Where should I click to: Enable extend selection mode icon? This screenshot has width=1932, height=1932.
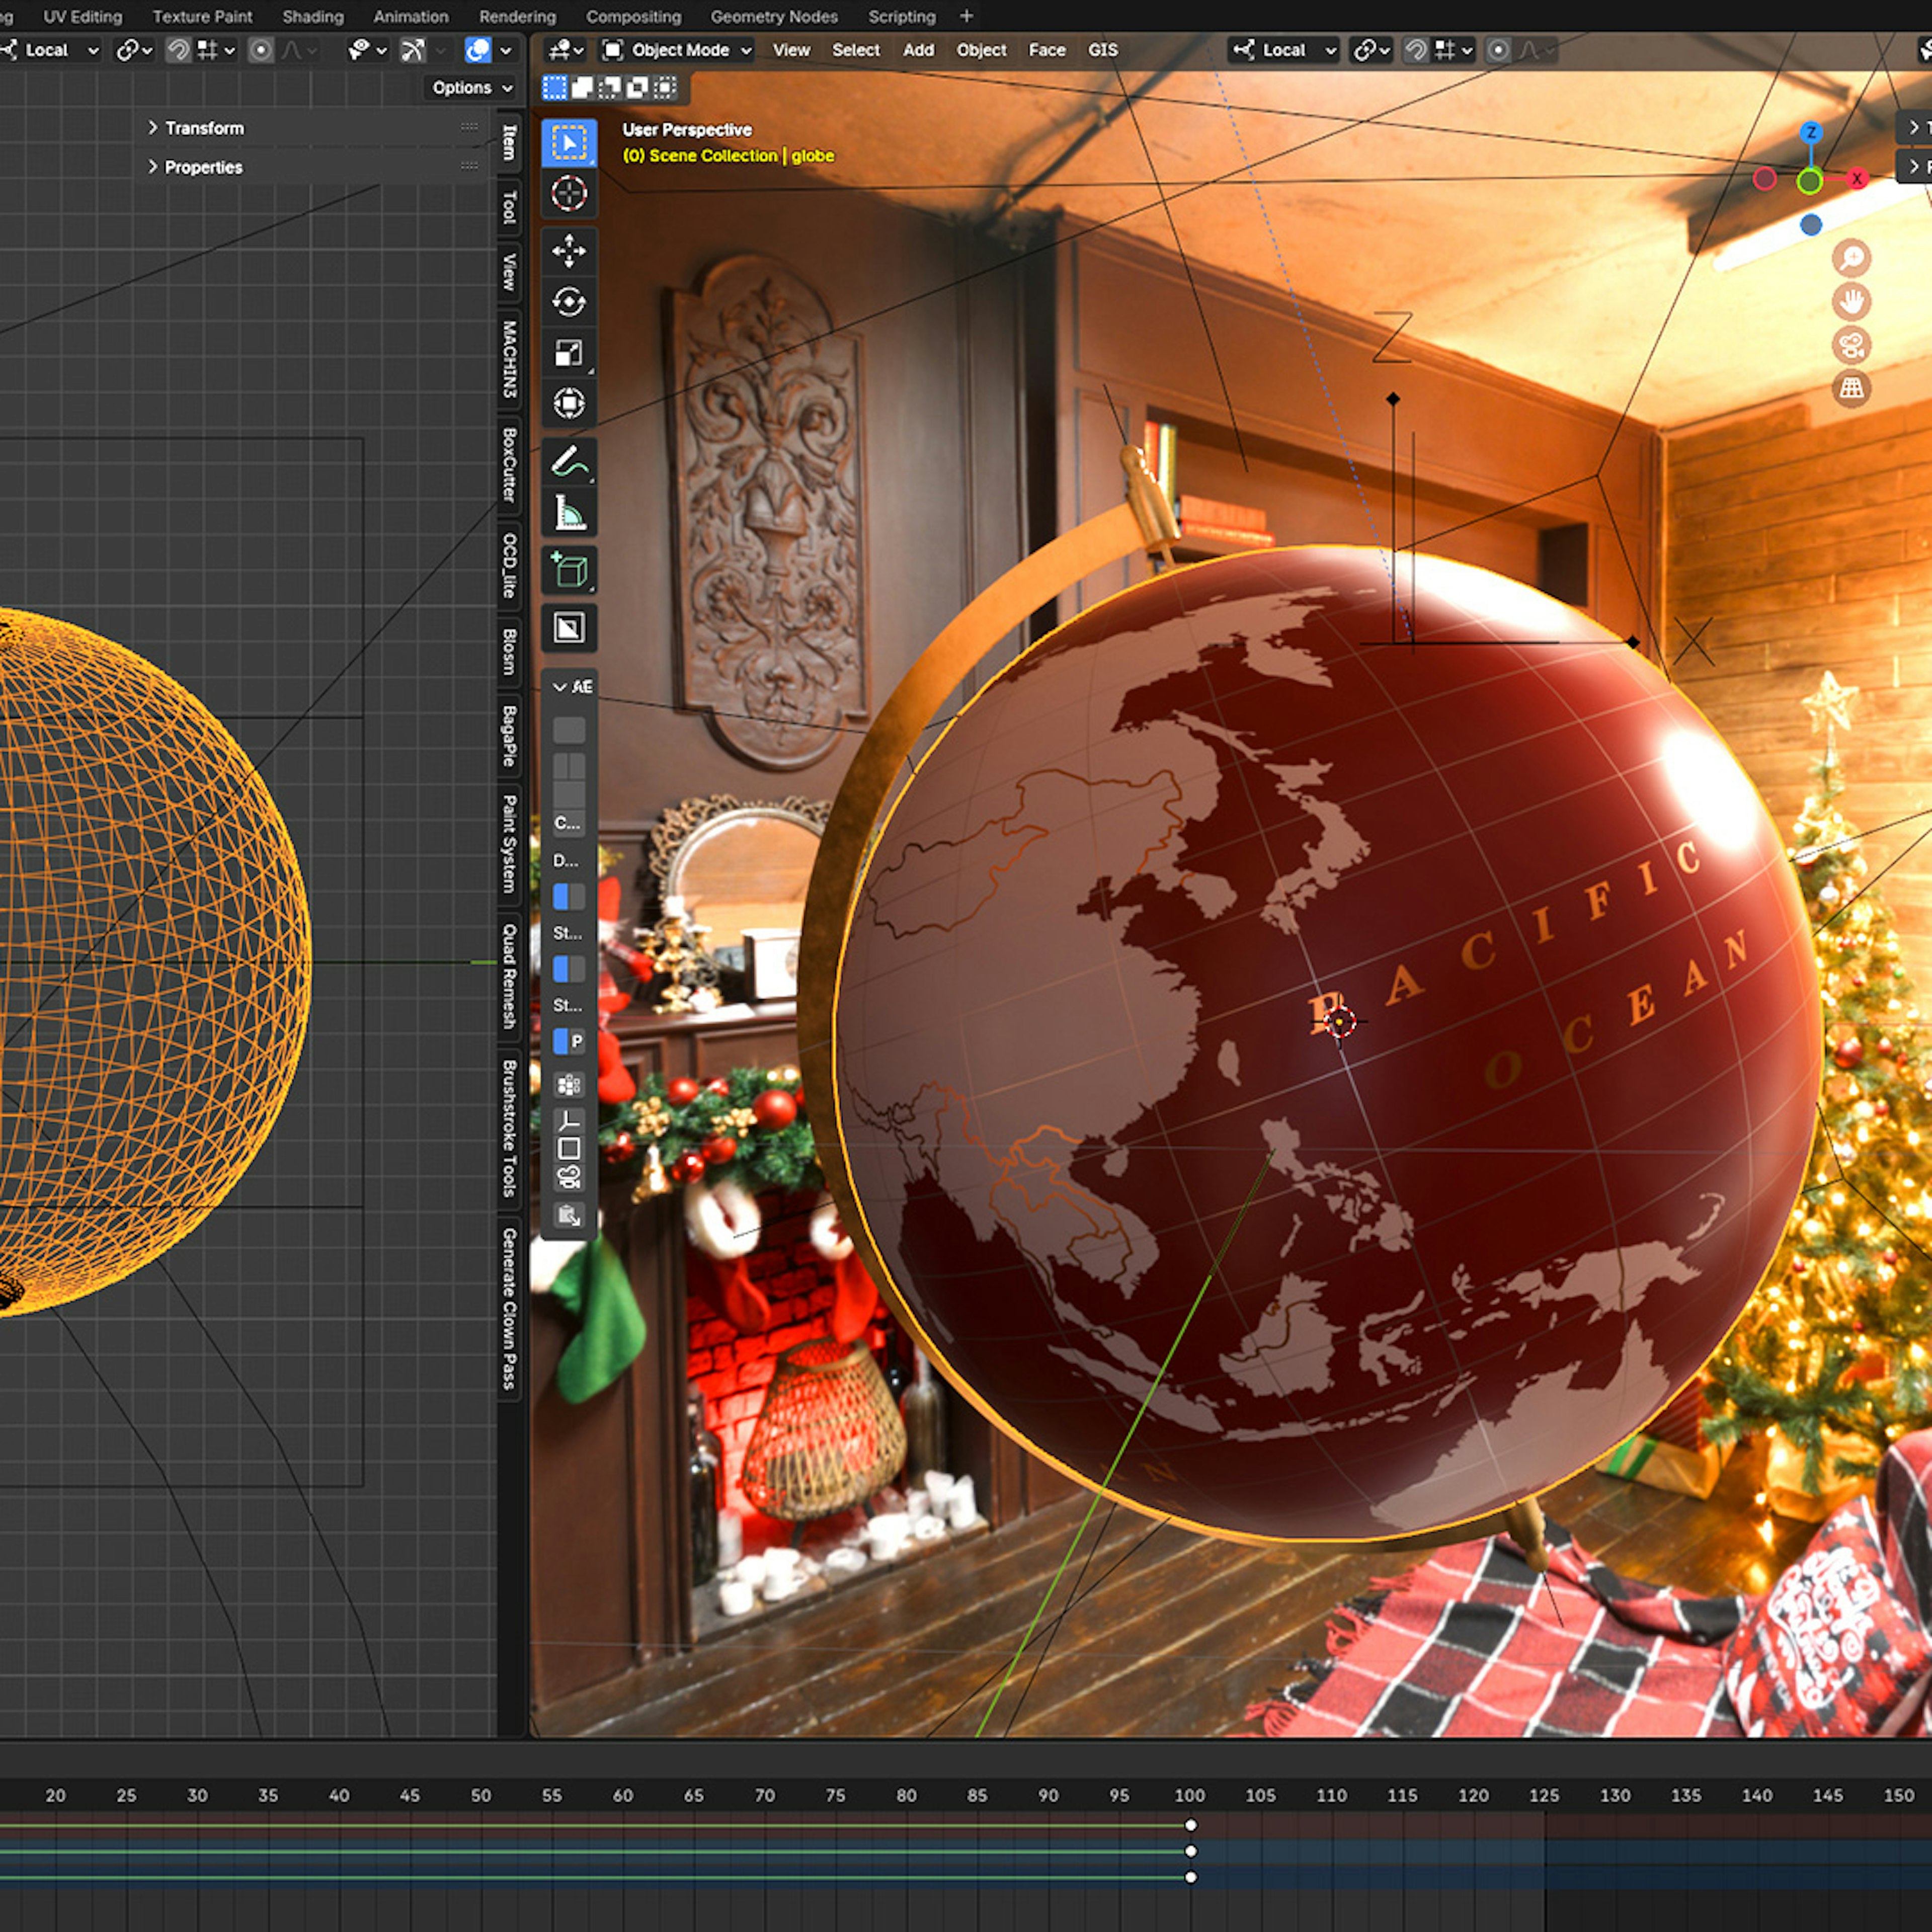click(x=582, y=88)
